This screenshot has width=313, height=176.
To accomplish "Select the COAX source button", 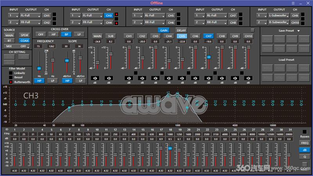I will coord(25,41).
